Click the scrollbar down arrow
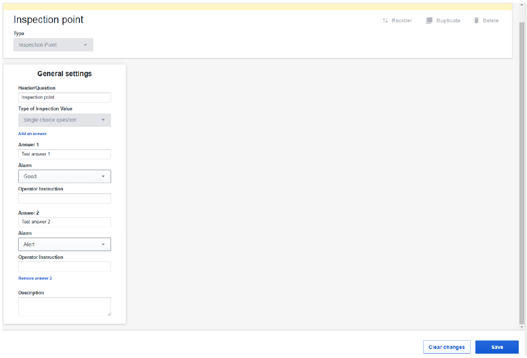527x358 pixels. click(x=522, y=327)
